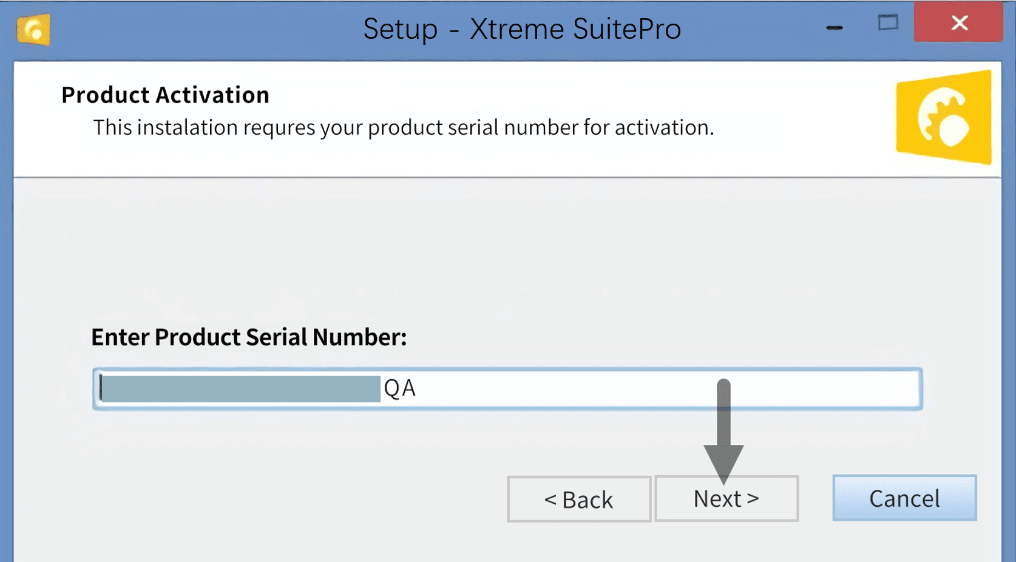Maximize the Setup window
This screenshot has width=1016, height=562.
click(x=888, y=23)
